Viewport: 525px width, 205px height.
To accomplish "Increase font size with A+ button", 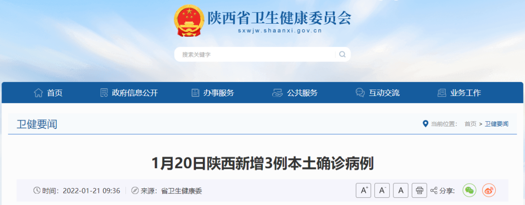I will [x=363, y=190].
